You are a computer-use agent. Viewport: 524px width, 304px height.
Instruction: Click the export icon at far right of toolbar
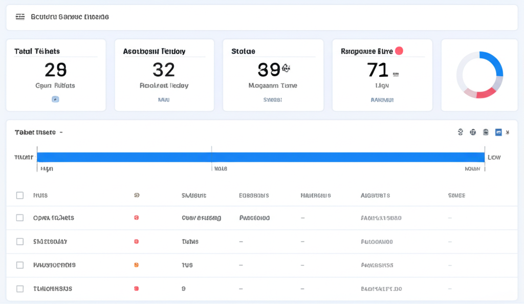507,132
